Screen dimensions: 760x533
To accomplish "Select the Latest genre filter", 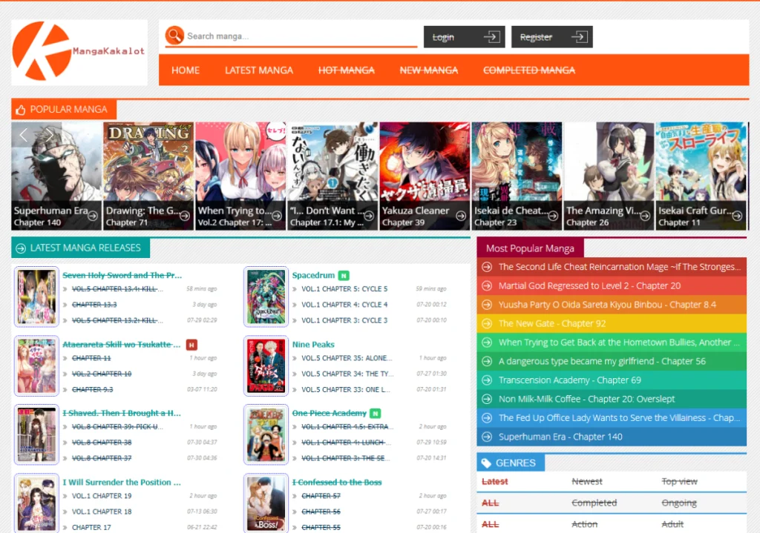I will tap(495, 481).
